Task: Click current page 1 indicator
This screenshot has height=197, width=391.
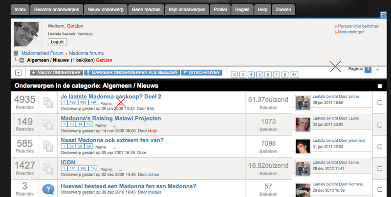Action: pyautogui.click(x=368, y=69)
